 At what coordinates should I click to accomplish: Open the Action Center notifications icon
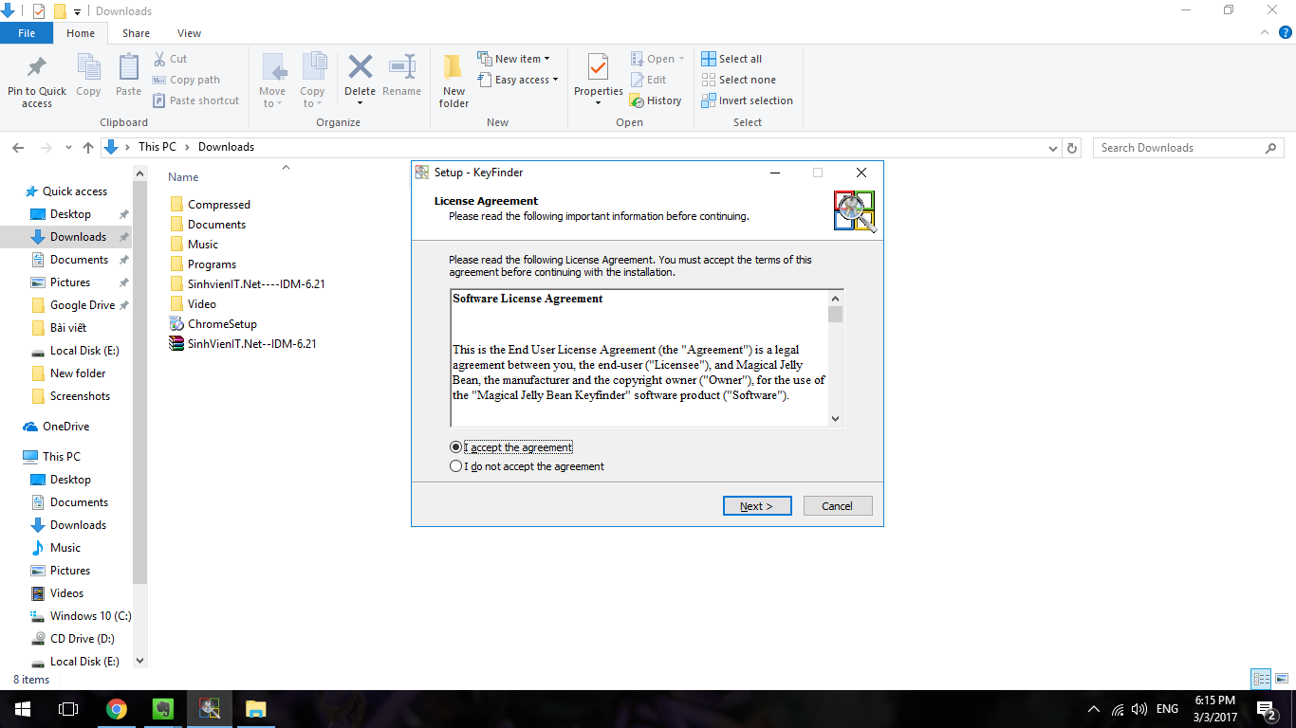[x=1266, y=709]
